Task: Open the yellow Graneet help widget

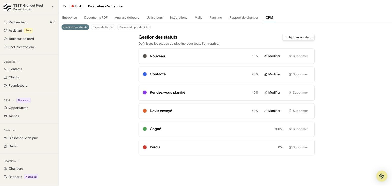Action: (x=382, y=176)
